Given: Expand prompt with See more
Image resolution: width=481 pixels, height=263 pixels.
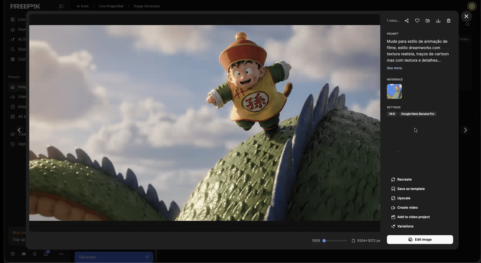Looking at the screenshot, I should (394, 68).
